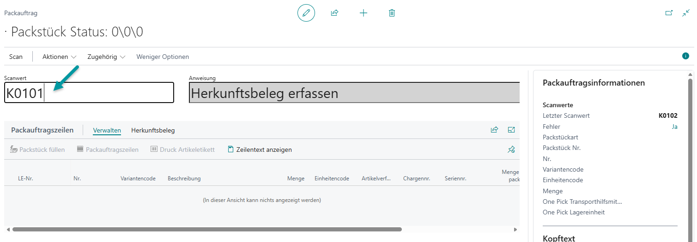
Task: Open the Zugehörig dropdown menu
Action: [x=106, y=57]
